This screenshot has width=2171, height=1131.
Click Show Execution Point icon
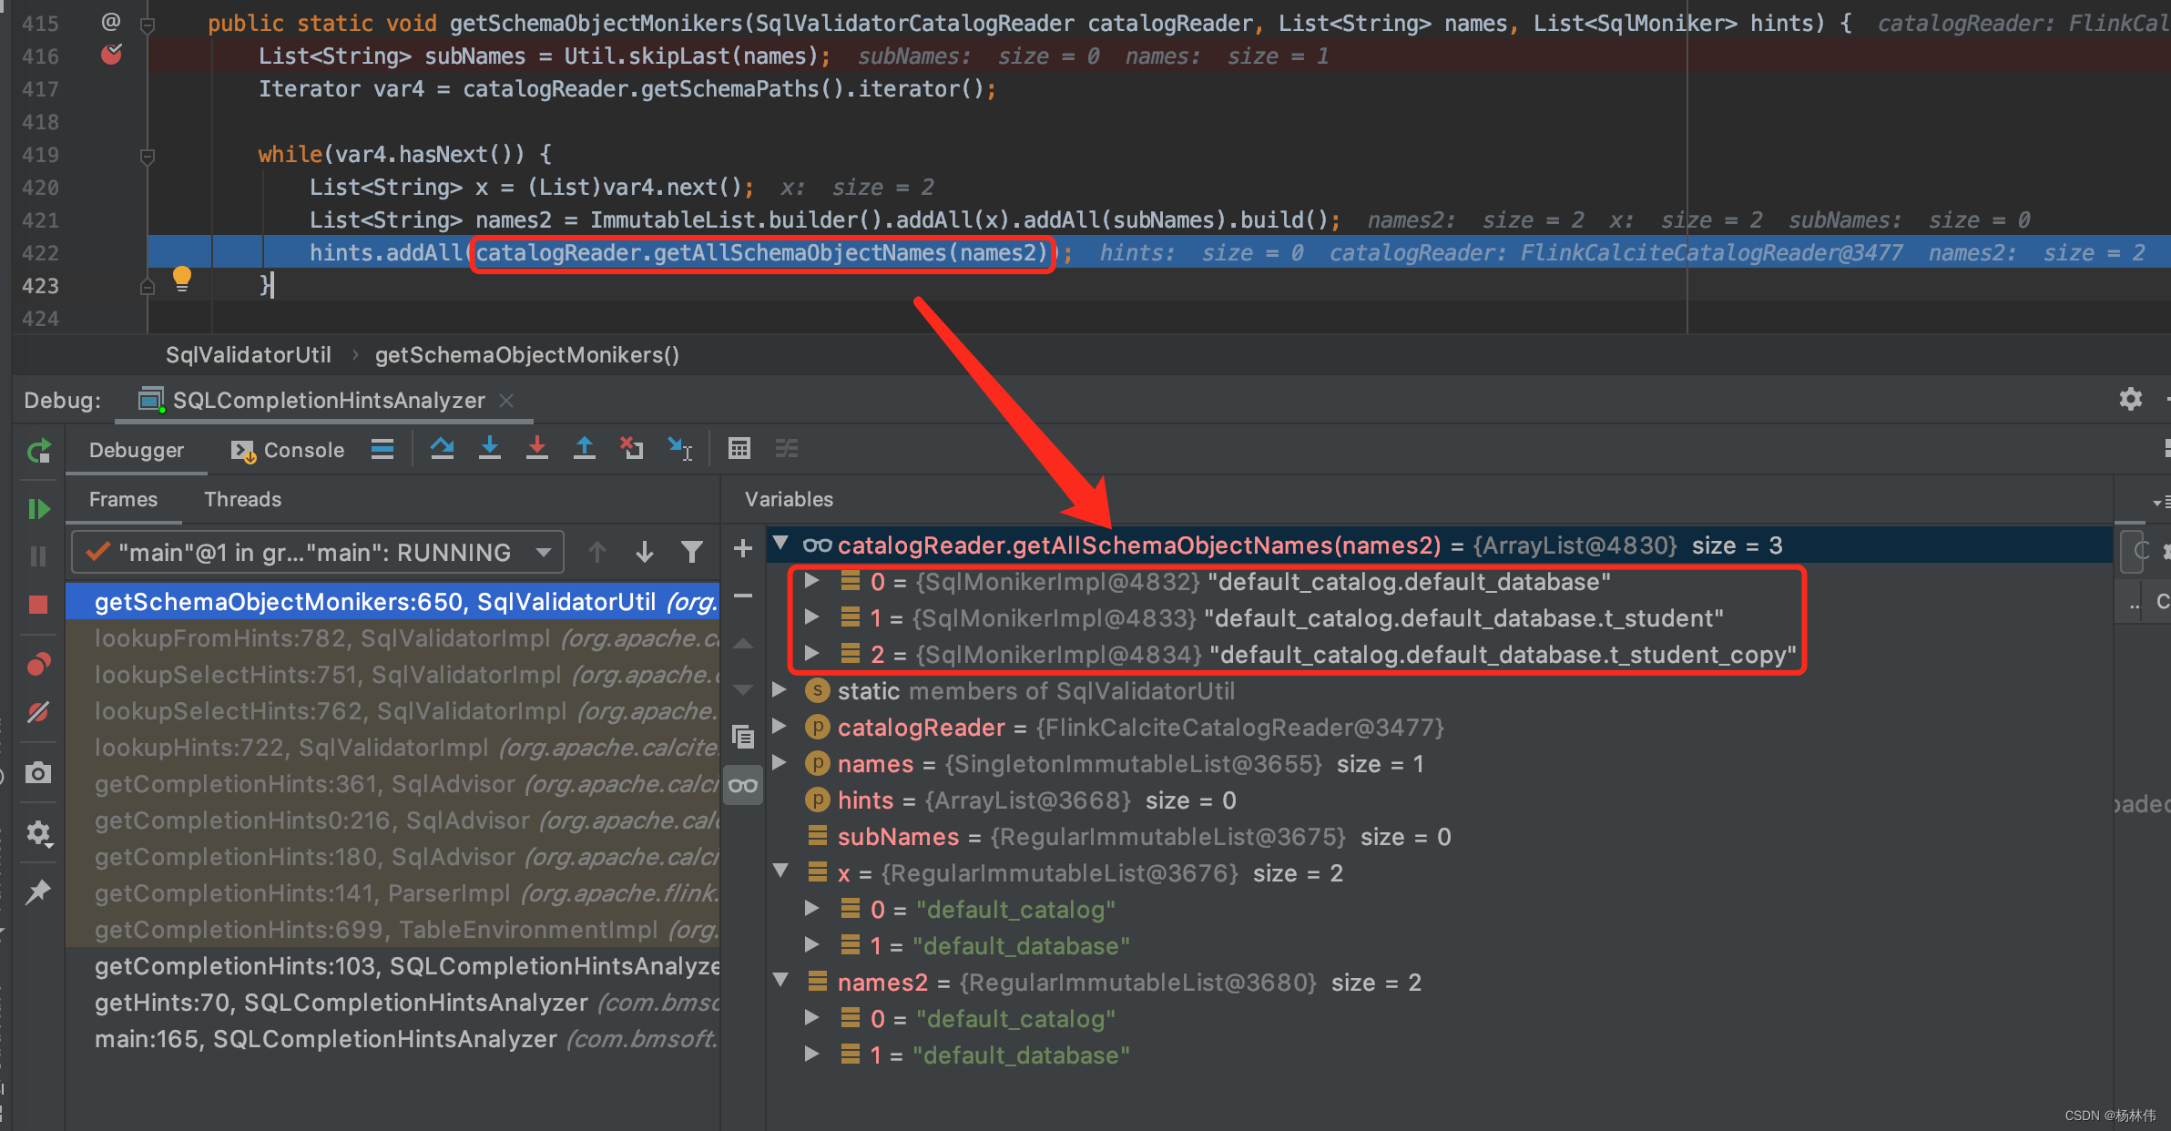(382, 449)
